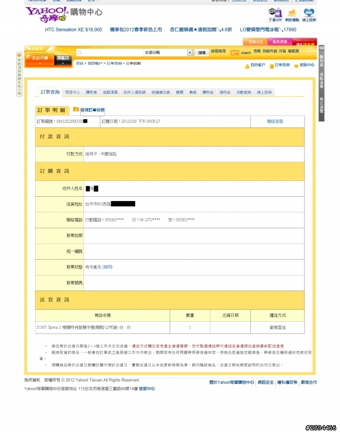Viewport: 340px width, 432px height.
Task: Click the home icon on 回首頁 tab
Action: point(29,48)
